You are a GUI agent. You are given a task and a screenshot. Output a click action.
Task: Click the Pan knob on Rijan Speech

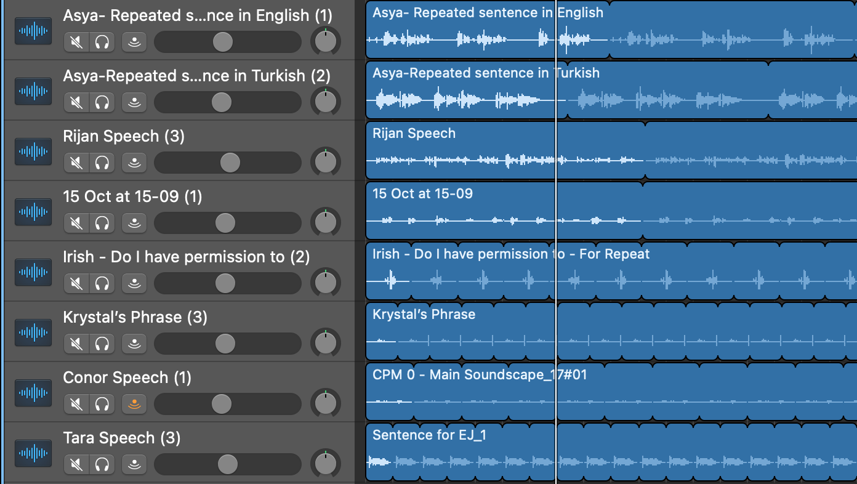tap(325, 163)
